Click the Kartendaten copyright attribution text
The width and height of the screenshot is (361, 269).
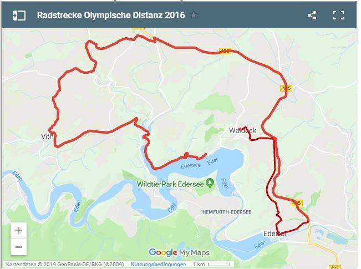65,265
